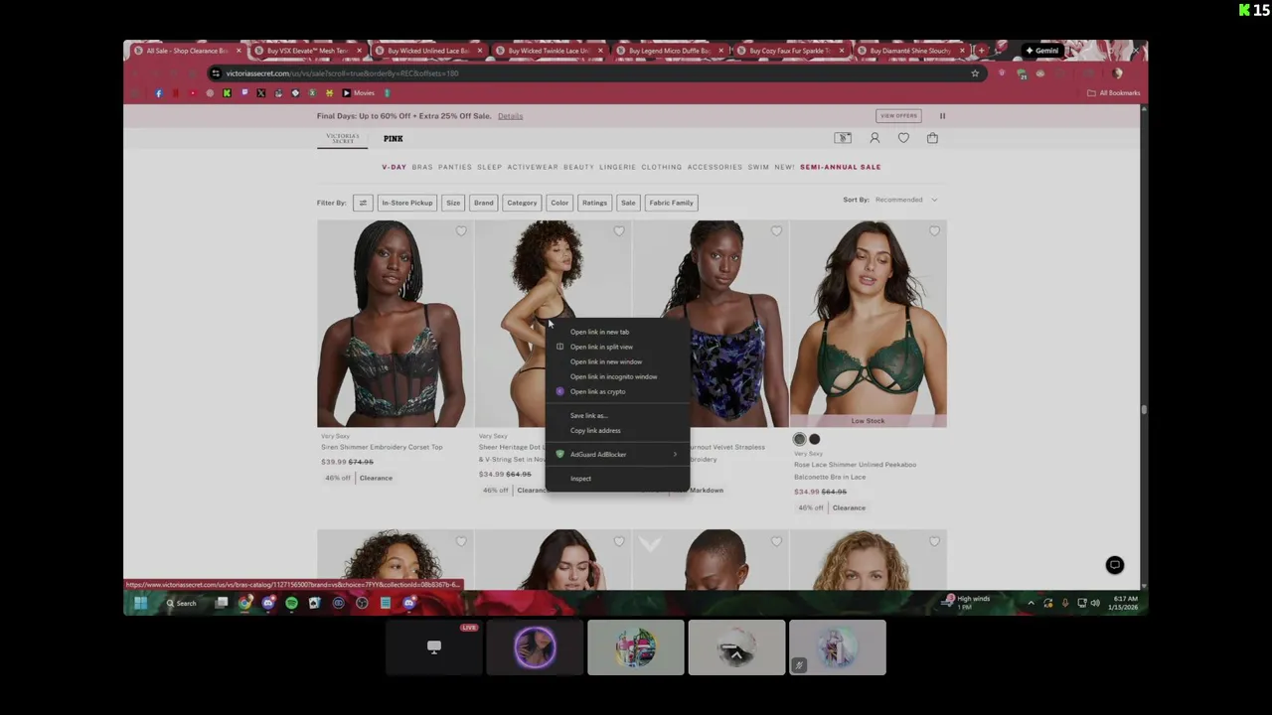Select "Save link as..." in context menu
This screenshot has width=1272, height=715.
[x=616, y=415]
